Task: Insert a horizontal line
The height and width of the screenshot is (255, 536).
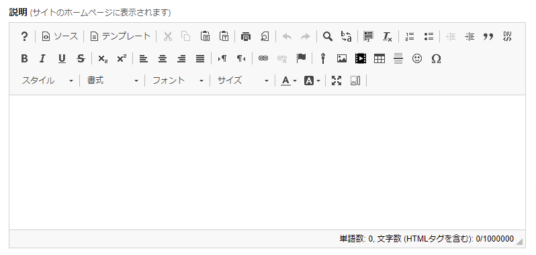Action: click(x=398, y=58)
